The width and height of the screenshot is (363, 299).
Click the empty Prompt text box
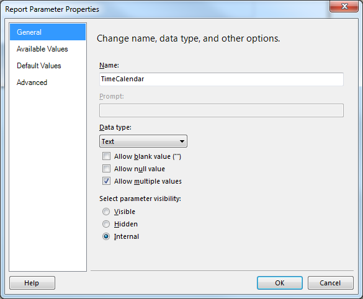coord(222,110)
